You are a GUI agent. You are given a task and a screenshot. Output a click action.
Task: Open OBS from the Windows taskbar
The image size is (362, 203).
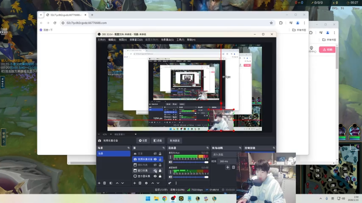(173, 198)
